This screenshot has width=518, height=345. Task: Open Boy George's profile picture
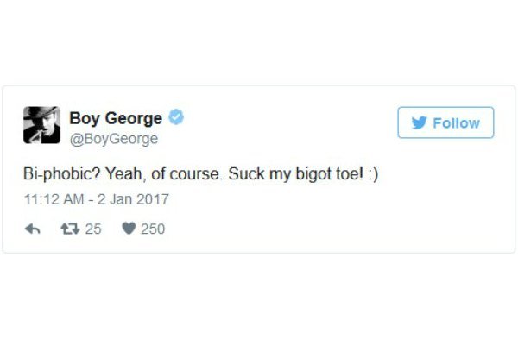point(41,126)
